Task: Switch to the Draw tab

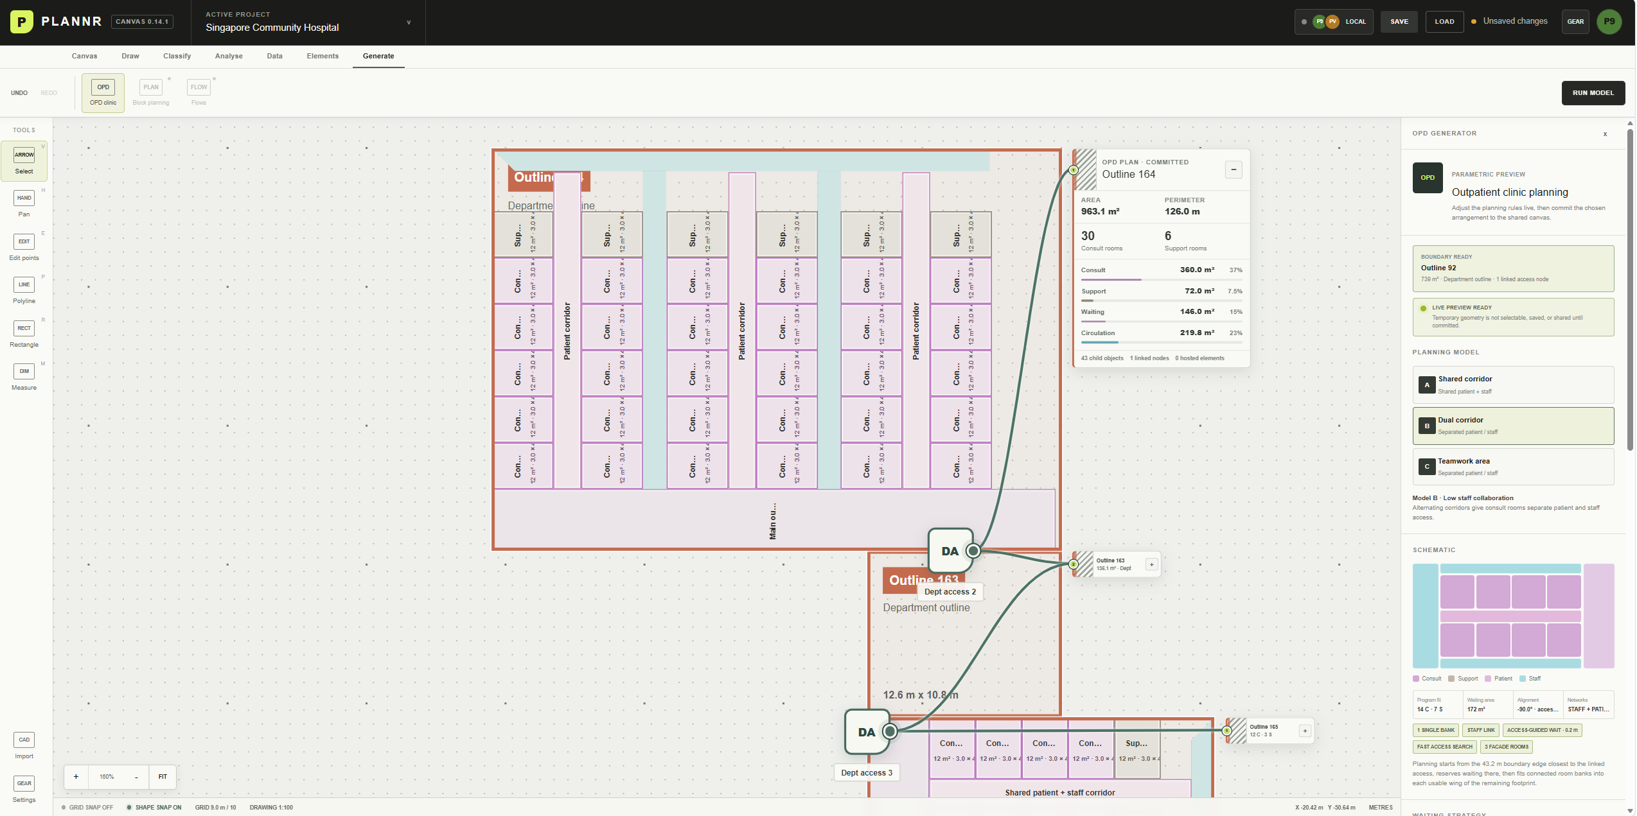Action: pyautogui.click(x=130, y=56)
